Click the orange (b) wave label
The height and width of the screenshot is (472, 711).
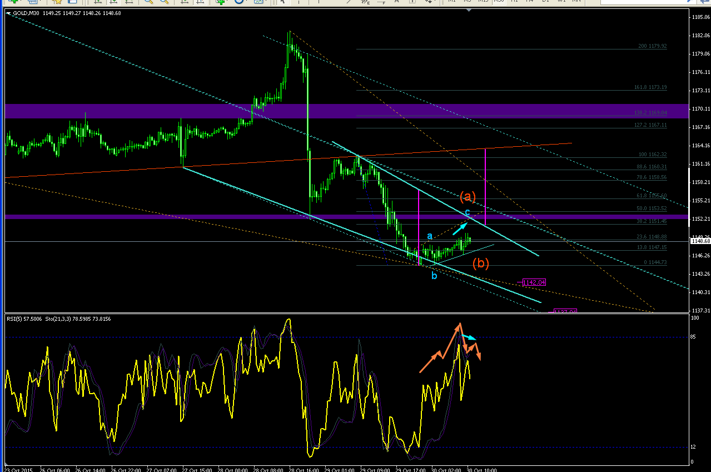point(480,263)
